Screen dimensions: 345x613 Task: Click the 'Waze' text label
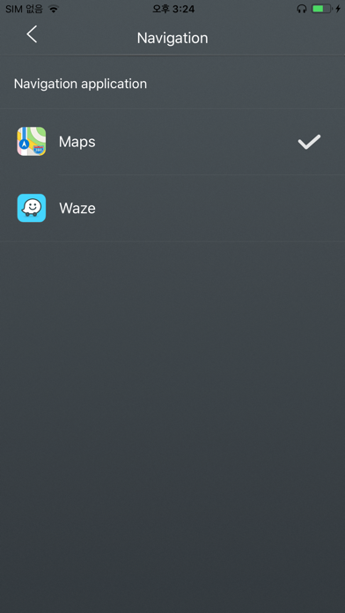[77, 208]
